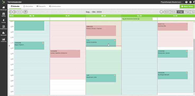Click the Do. 03 day header

click(x=139, y=16)
